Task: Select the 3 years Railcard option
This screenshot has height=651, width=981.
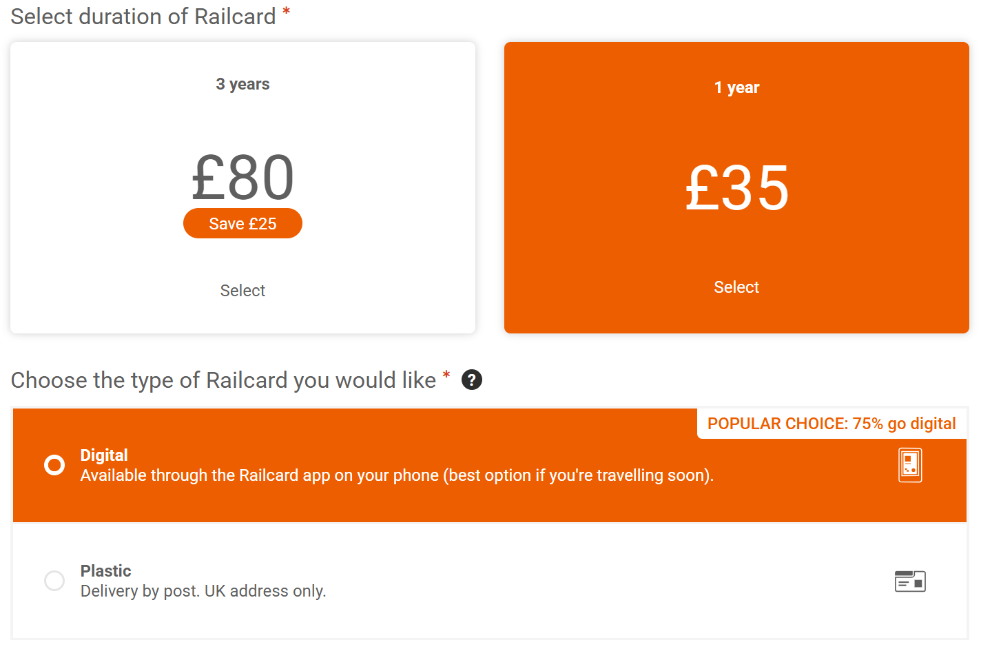Action: (x=242, y=291)
